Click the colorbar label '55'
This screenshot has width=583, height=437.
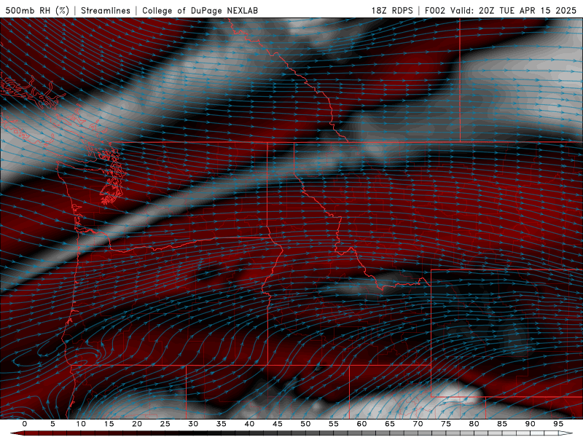(334, 424)
